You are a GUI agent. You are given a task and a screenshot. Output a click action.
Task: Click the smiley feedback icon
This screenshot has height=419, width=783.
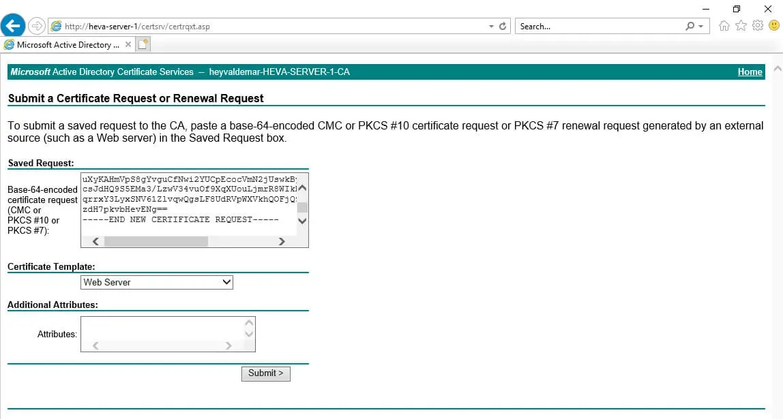pyautogui.click(x=774, y=25)
